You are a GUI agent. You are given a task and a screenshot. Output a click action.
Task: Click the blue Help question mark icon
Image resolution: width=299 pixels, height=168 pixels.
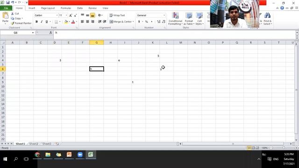tap(282, 8)
